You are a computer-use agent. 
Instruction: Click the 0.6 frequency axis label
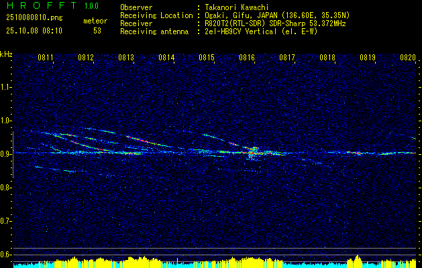pos(5,255)
